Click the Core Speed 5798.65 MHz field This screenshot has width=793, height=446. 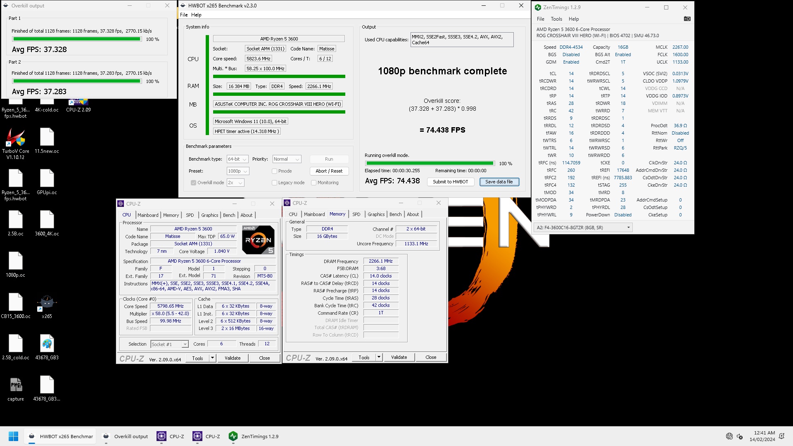170,306
